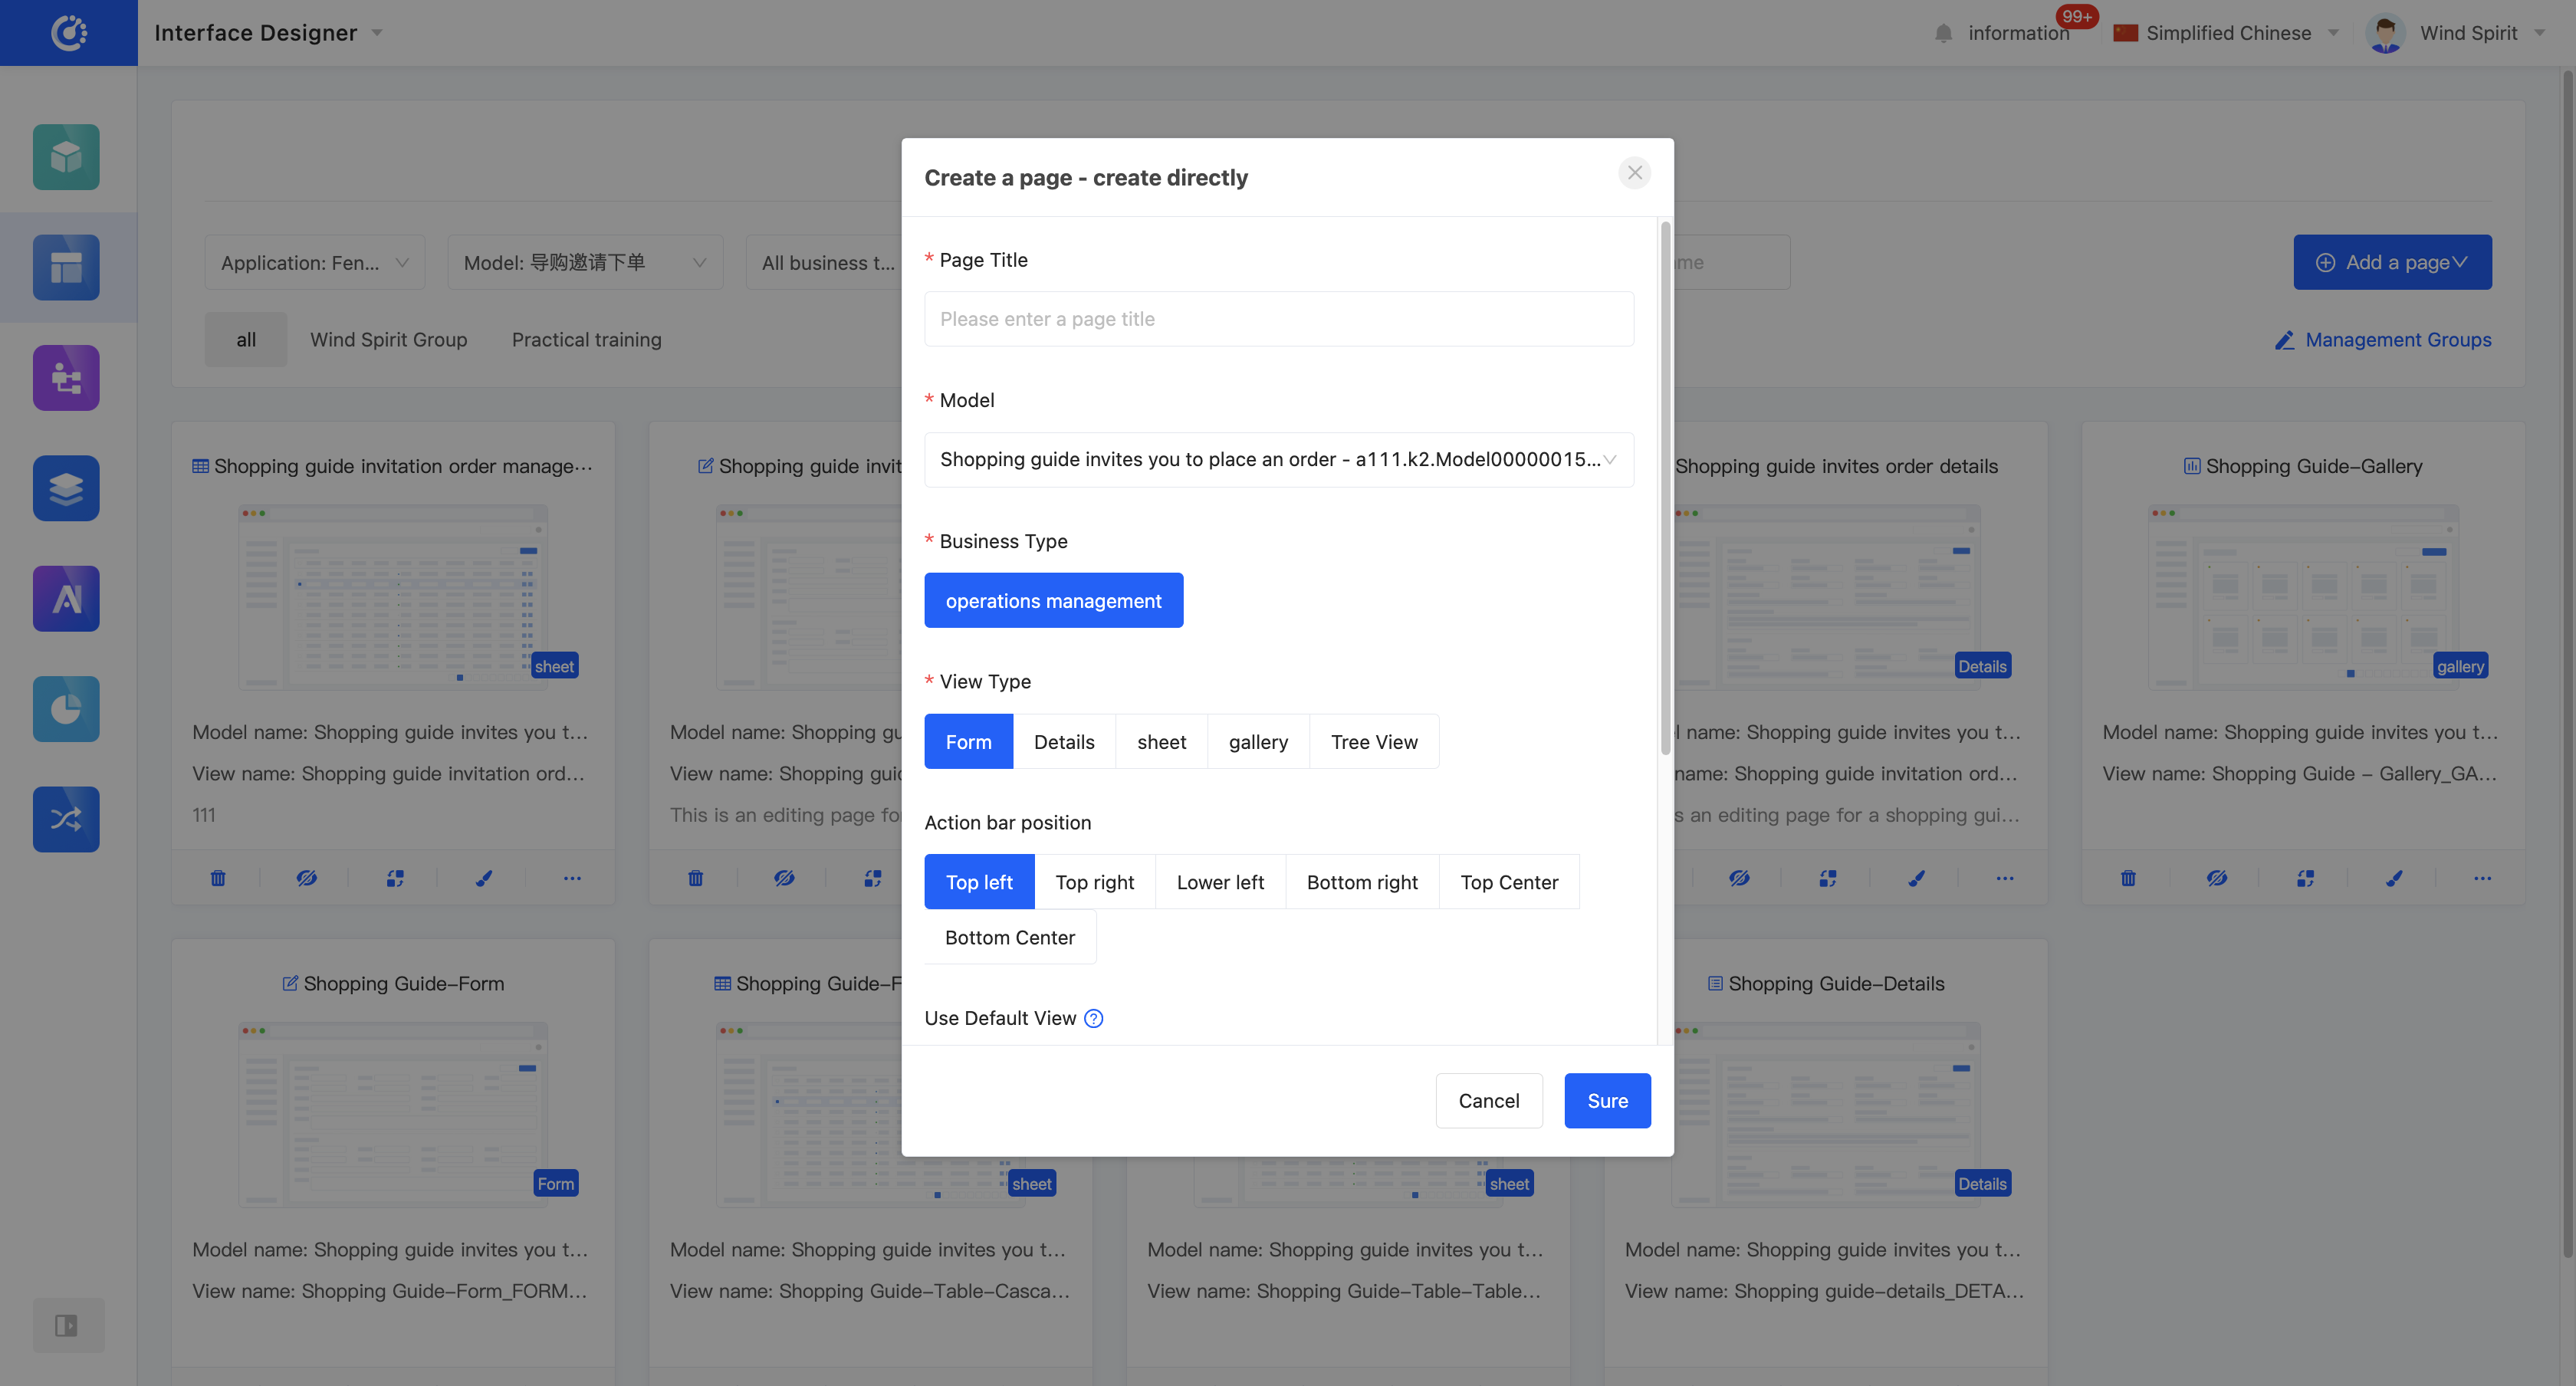
Task: Click the shuffle integration sidebar icon
Action: click(66, 819)
